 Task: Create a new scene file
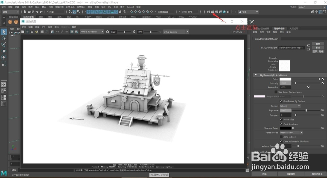tap(25, 12)
